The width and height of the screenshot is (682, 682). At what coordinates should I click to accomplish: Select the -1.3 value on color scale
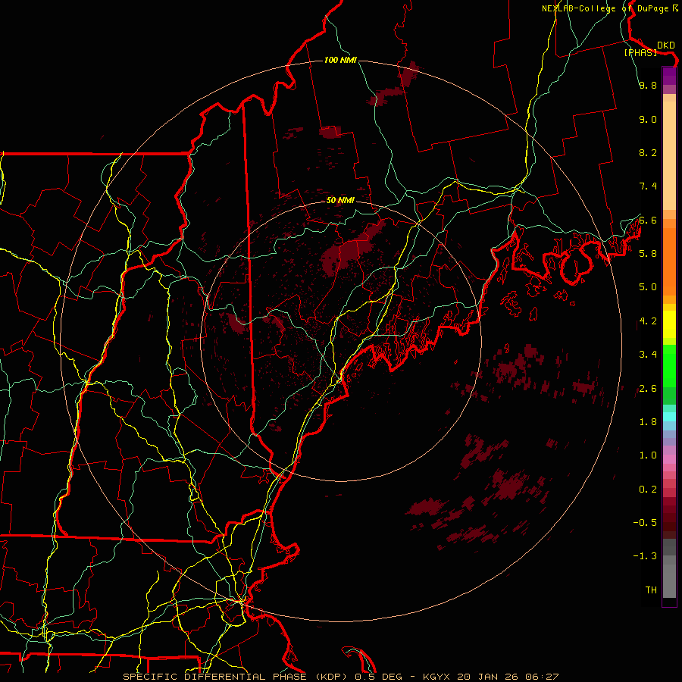tap(645, 556)
